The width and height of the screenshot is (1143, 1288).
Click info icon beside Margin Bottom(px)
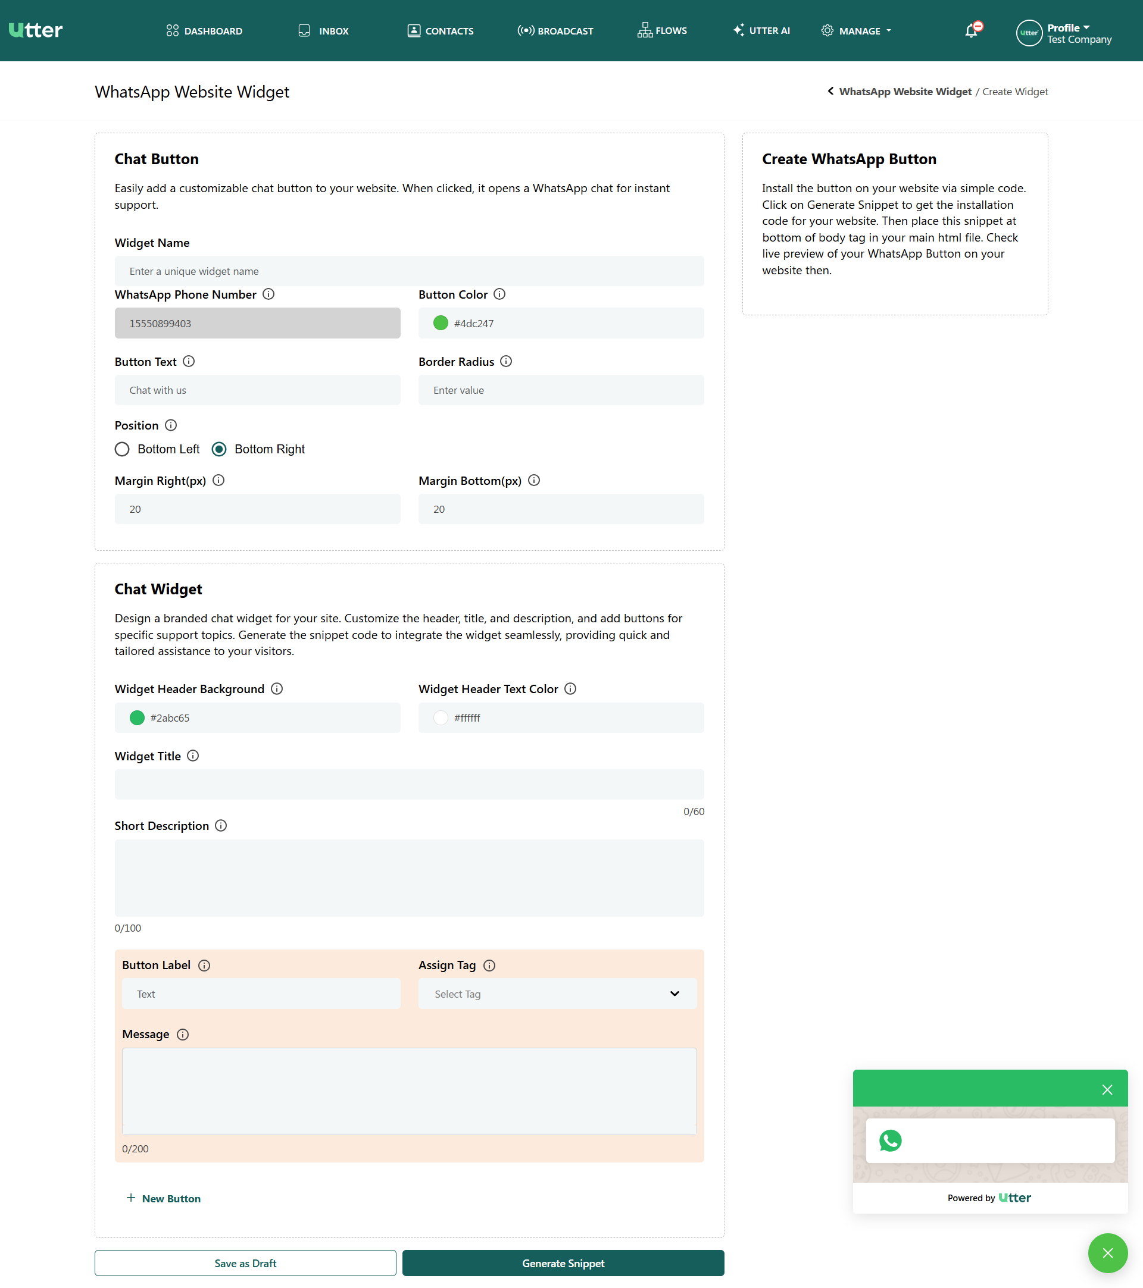533,480
